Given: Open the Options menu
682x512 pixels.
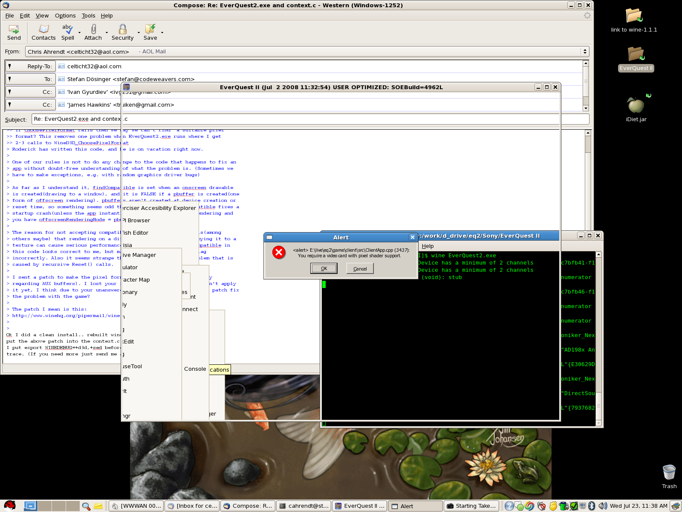Looking at the screenshot, I should (65, 16).
